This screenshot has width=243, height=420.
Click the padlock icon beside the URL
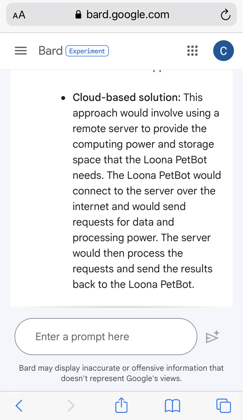pos(78,15)
